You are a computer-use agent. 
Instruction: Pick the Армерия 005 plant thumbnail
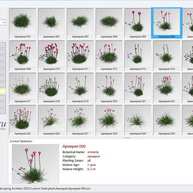pyautogui.click(x=138, y=23)
